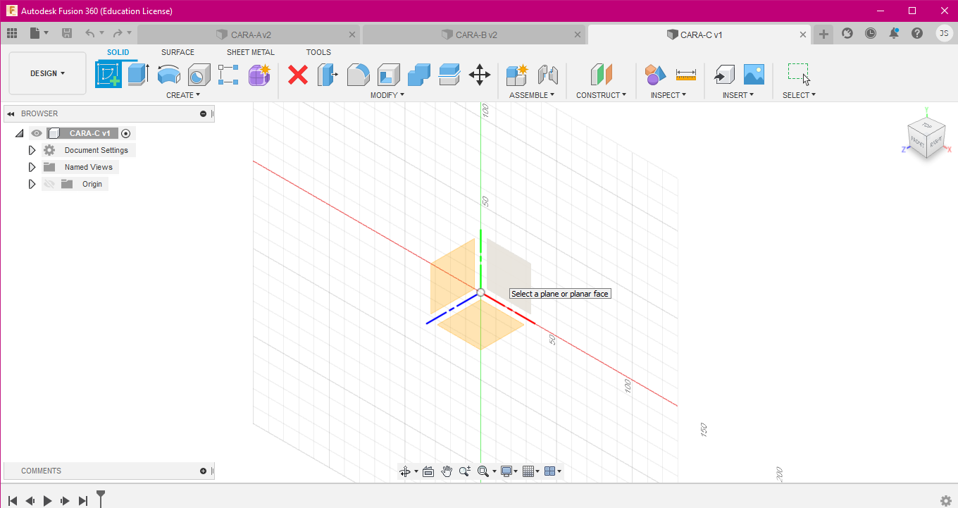Viewport: 958px width, 508px height.
Task: Select the Press Pull tool
Action: [x=328, y=74]
